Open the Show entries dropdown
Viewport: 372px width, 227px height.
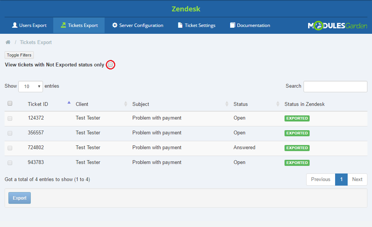30,87
